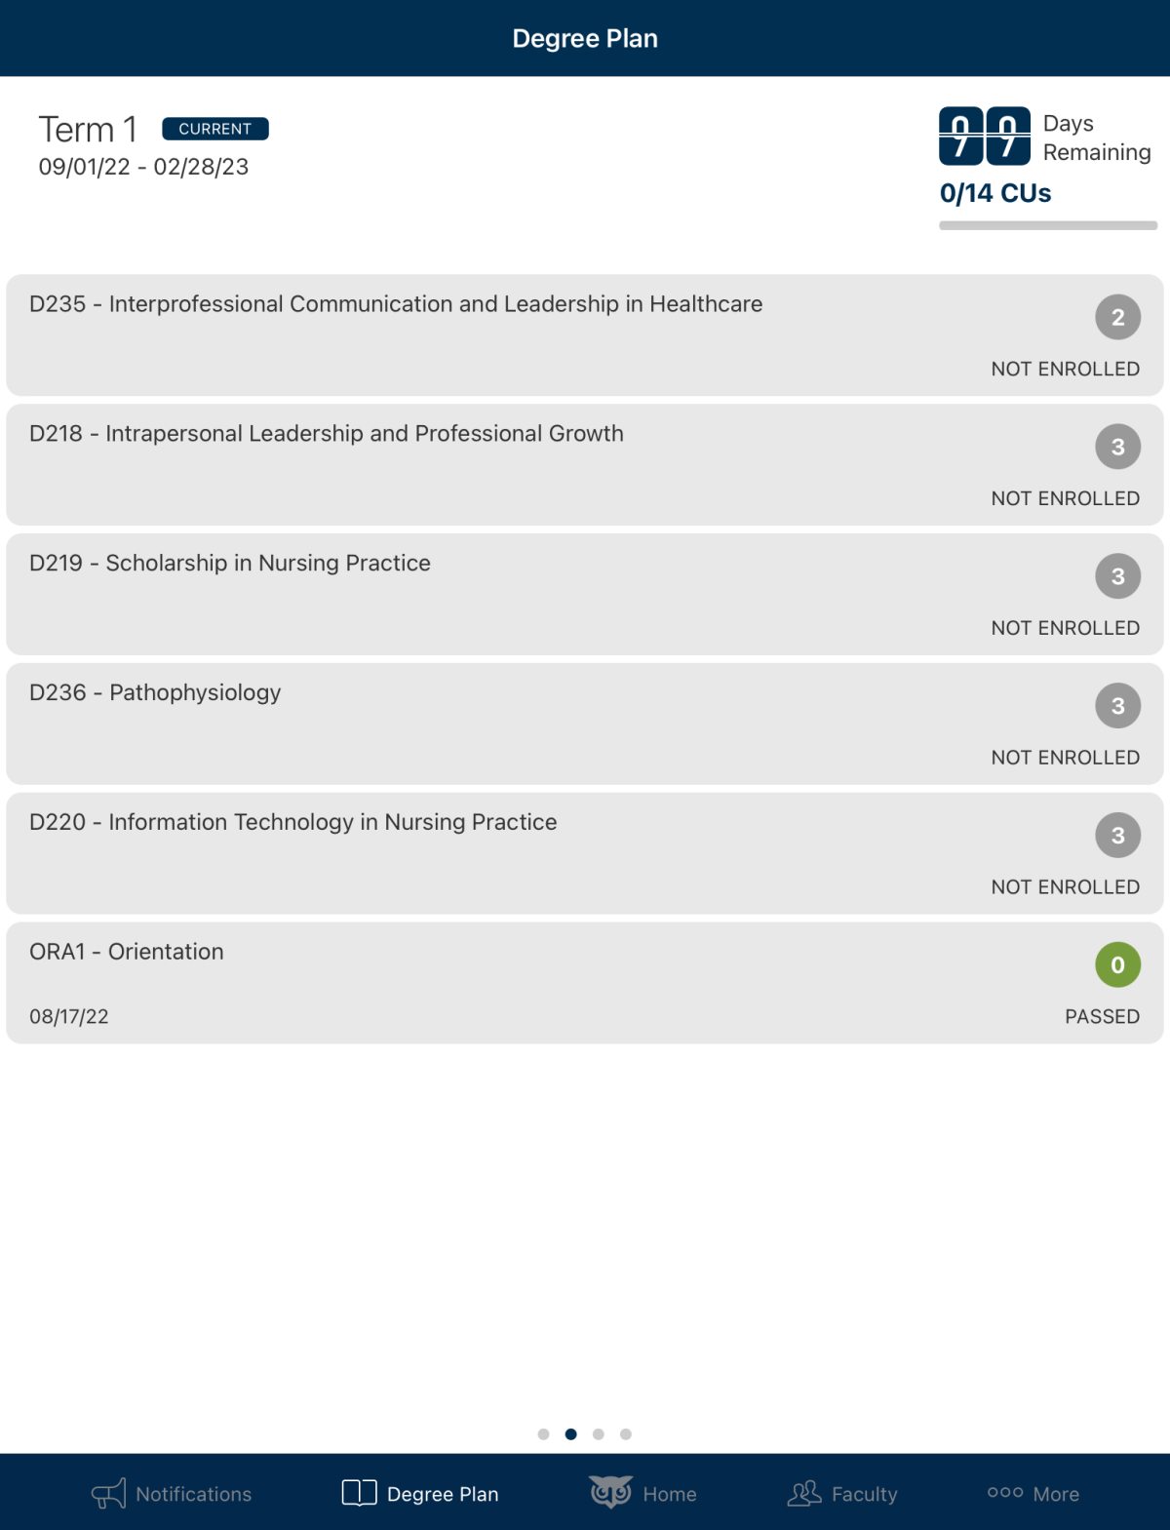Open D236 Pathophysiology course
The width and height of the screenshot is (1170, 1530).
pyautogui.click(x=585, y=724)
